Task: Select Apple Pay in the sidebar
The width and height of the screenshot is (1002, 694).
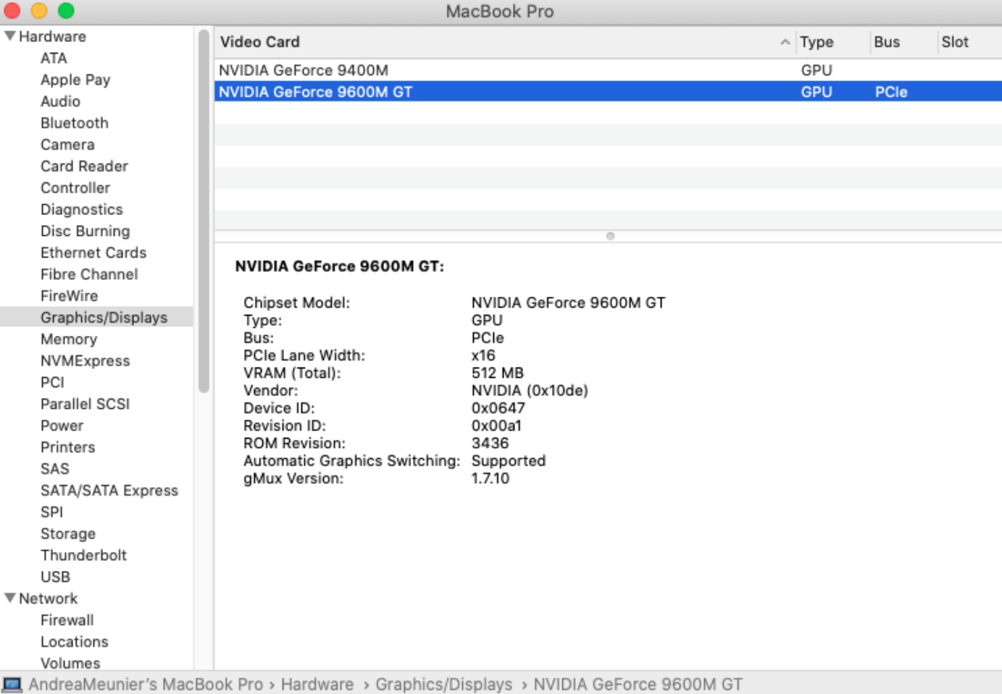Action: click(x=75, y=80)
